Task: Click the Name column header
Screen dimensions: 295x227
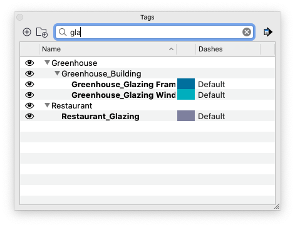Action: pyautogui.click(x=108, y=49)
